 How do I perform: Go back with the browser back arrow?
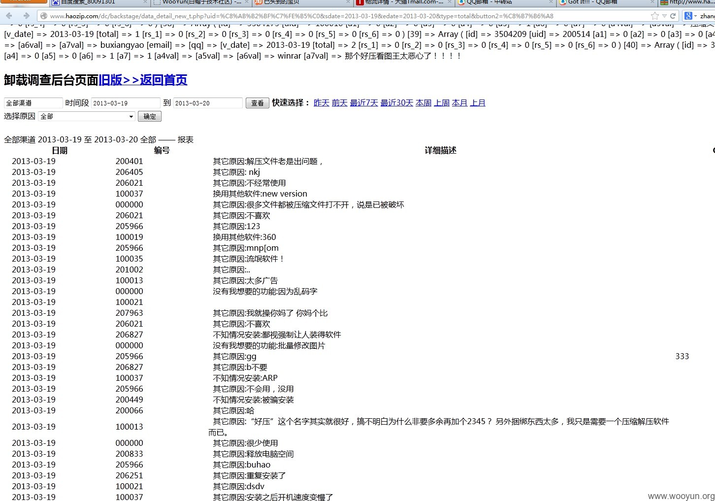tap(9, 16)
